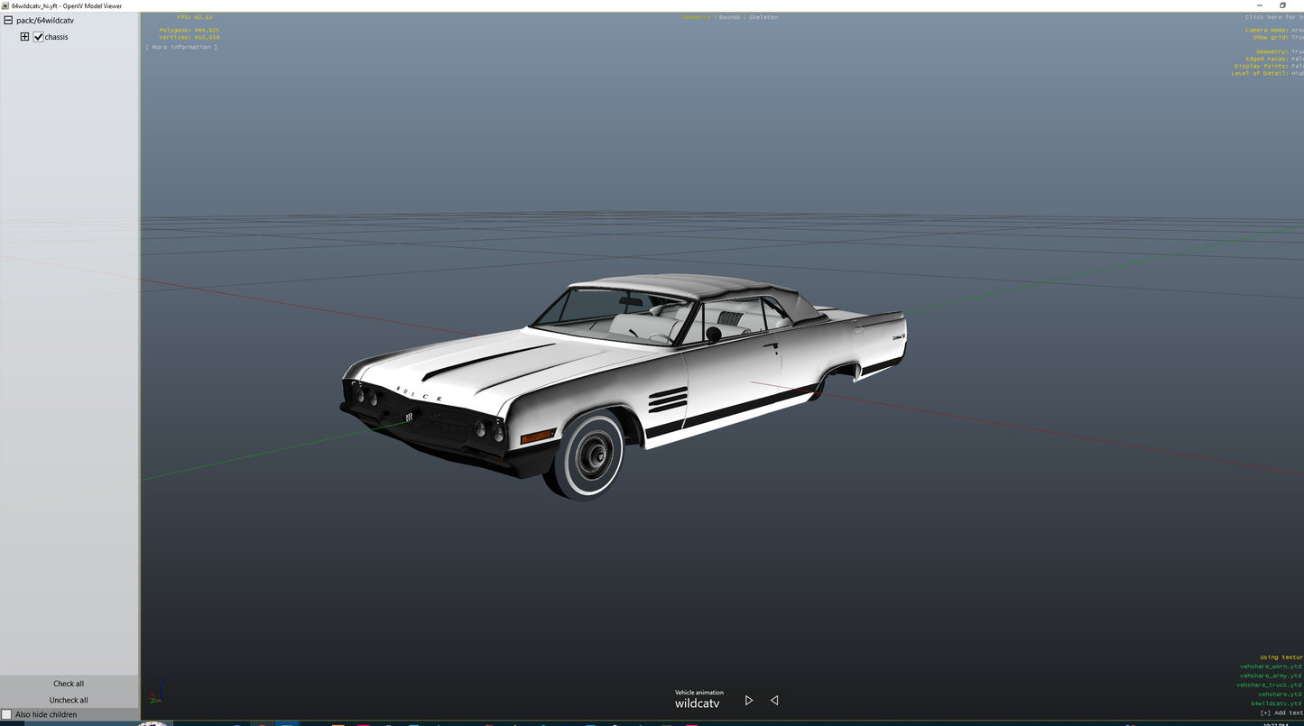Turn on Edged Faces display
The width and height of the screenshot is (1304, 726).
pyautogui.click(x=1295, y=59)
